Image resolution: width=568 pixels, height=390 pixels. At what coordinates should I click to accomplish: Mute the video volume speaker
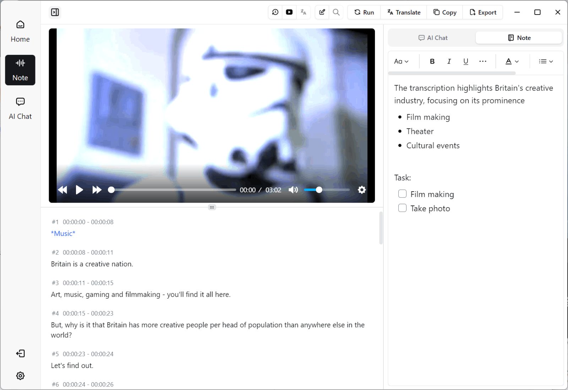click(293, 190)
